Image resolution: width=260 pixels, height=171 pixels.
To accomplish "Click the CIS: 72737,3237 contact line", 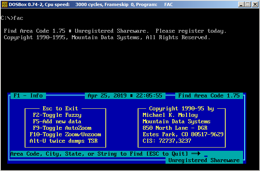I will (167, 141).
